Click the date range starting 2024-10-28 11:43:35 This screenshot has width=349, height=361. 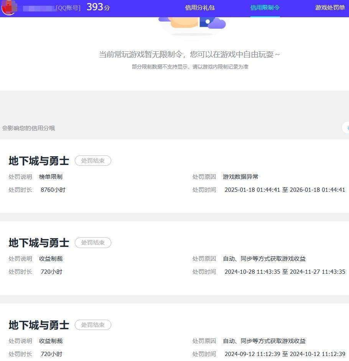(x=285, y=272)
